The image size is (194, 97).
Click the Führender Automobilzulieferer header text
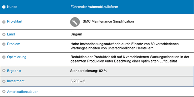coord(94,7)
